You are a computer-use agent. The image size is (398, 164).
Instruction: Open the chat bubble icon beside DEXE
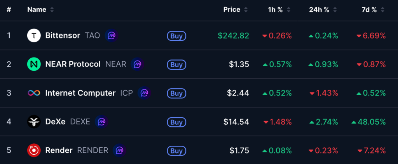point(101,122)
